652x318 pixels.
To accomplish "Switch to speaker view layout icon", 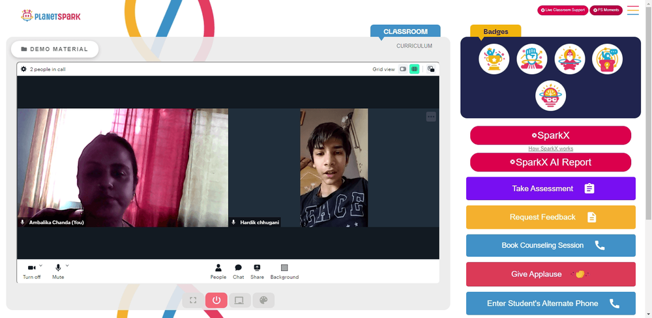I will [x=403, y=69].
